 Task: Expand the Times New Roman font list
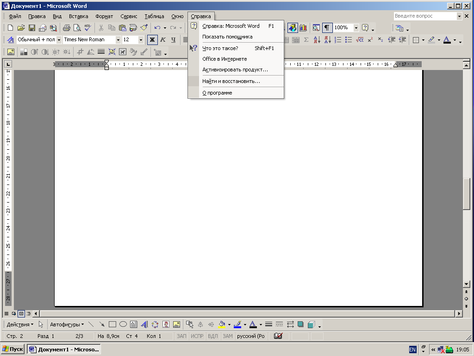click(x=118, y=40)
